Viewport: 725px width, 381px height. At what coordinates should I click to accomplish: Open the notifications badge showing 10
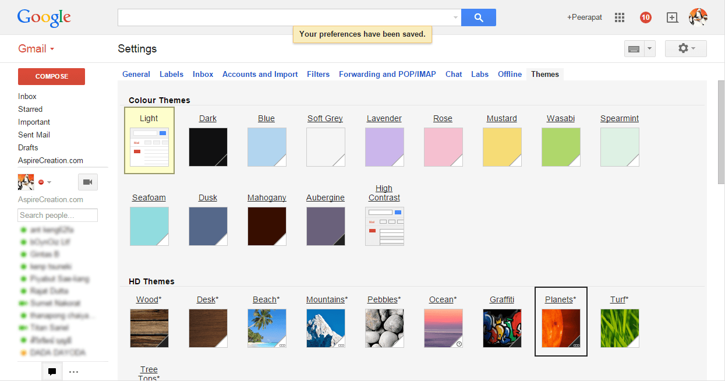coord(645,17)
